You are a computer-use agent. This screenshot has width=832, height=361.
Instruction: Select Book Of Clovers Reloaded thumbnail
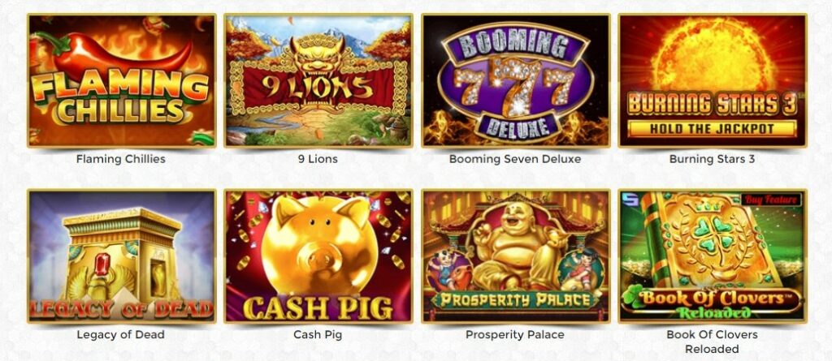[712, 256]
